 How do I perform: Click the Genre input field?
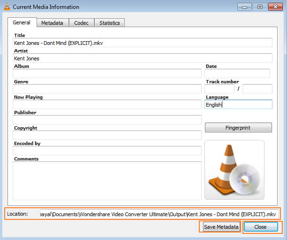click(107, 89)
